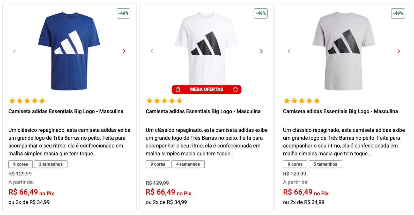Image resolution: width=414 pixels, height=215 pixels.
Task: Select '5 tamanhos' tag on gray shirt
Action: (x=325, y=164)
